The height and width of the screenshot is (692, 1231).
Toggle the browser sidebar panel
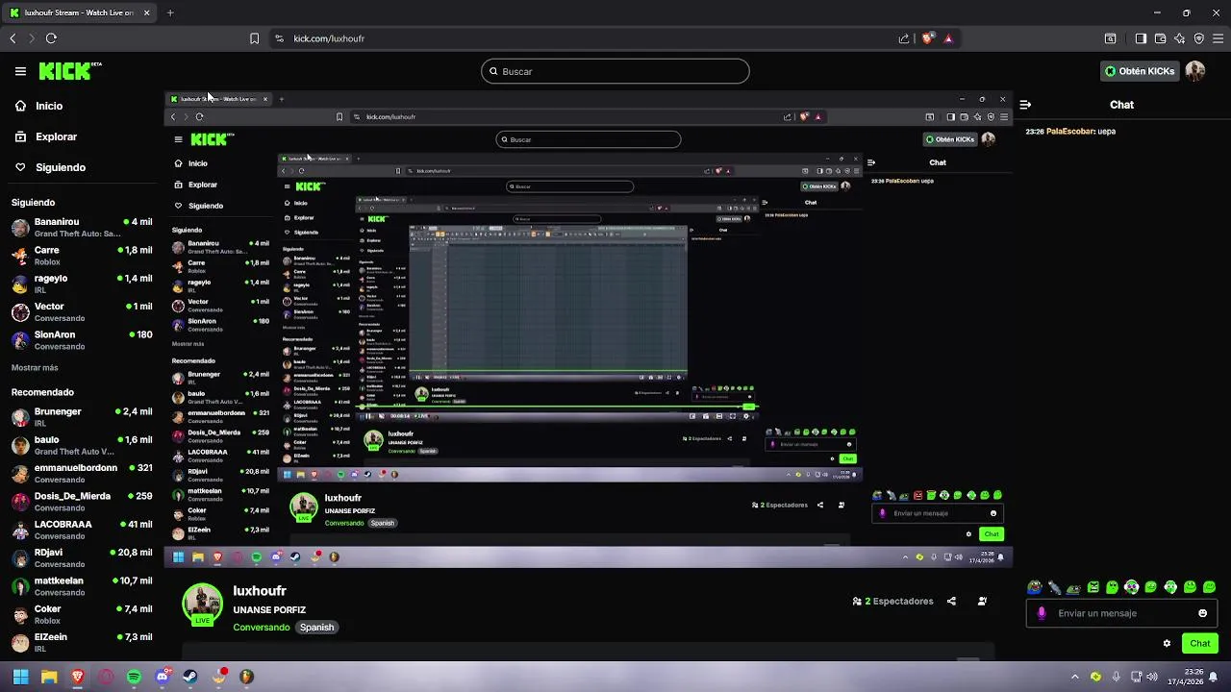(x=1141, y=38)
